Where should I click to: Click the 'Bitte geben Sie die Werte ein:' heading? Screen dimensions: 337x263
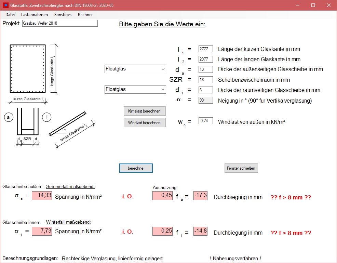click(x=162, y=24)
